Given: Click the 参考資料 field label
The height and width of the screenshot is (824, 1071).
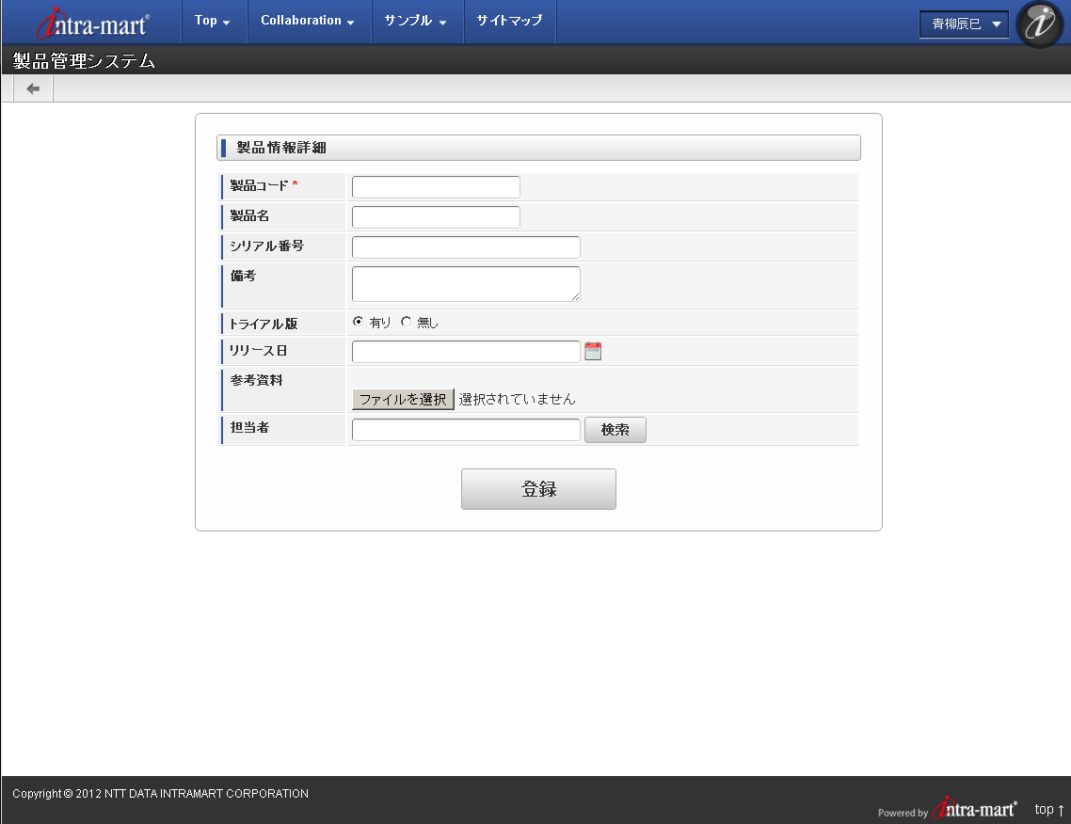Looking at the screenshot, I should coord(256,380).
